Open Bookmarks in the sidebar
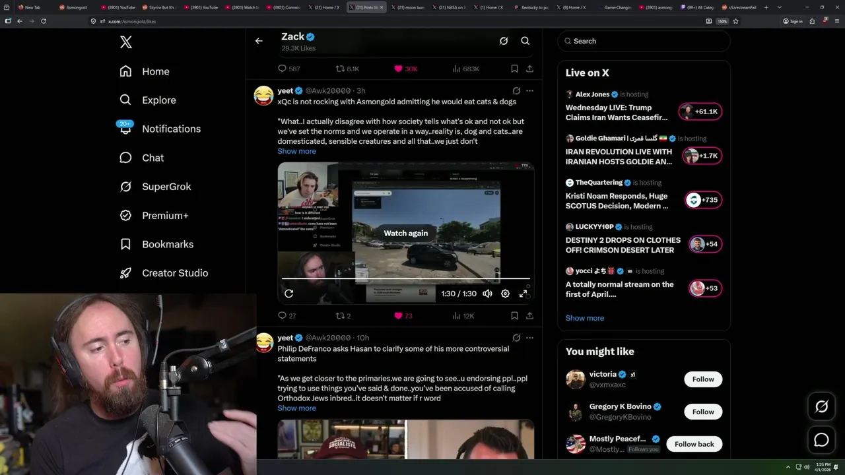Viewport: 845px width, 475px height. [x=156, y=244]
